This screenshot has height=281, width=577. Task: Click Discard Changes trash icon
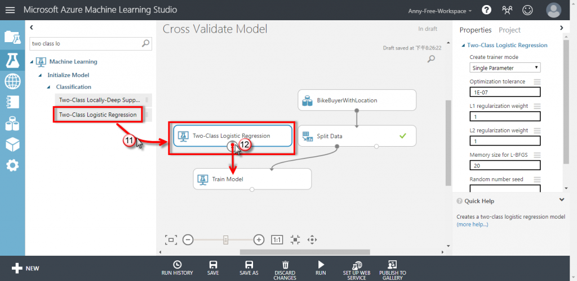(285, 270)
